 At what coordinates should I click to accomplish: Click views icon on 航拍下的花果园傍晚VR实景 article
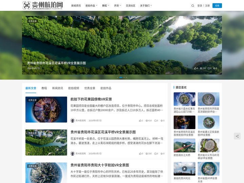(147, 121)
